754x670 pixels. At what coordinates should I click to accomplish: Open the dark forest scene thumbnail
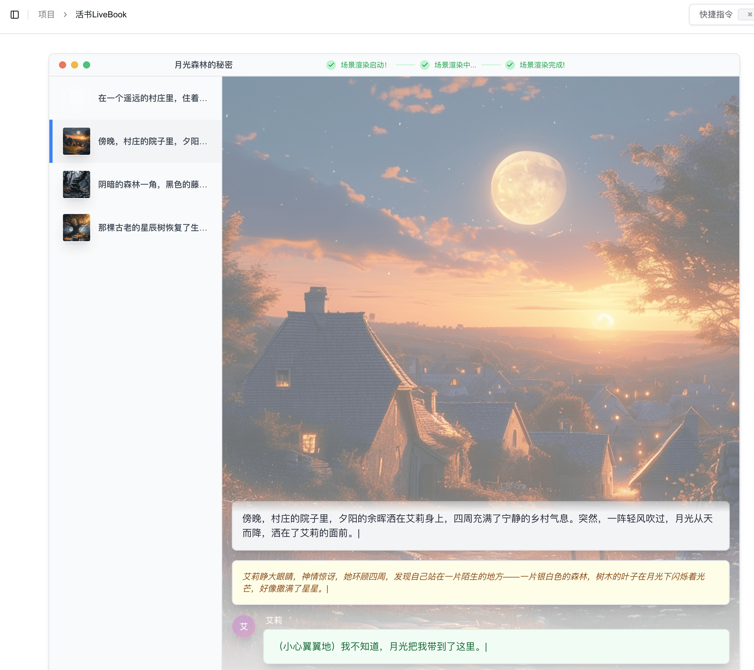(x=76, y=184)
